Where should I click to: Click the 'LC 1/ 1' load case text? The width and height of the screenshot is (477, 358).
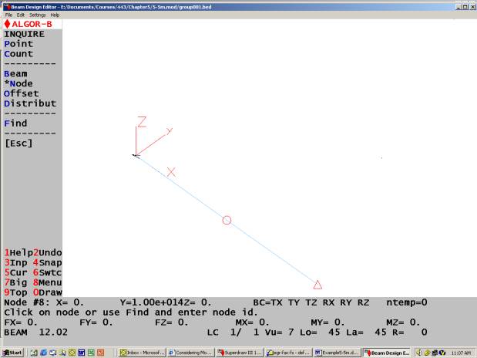pos(233,332)
